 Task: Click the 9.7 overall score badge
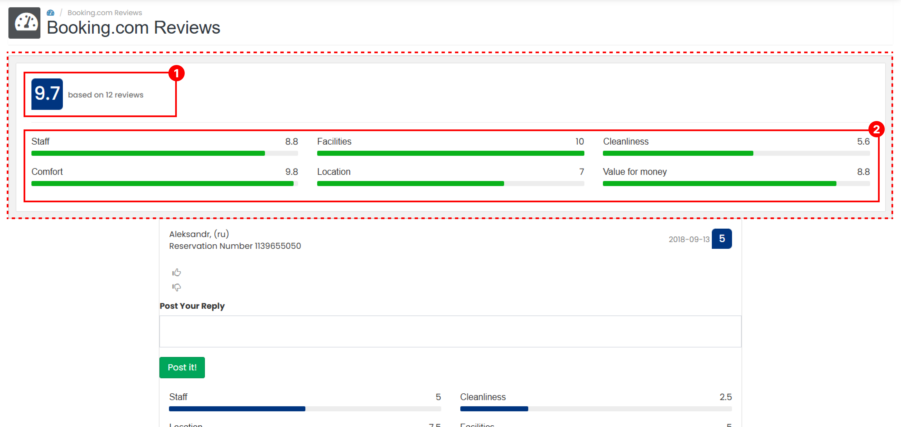(47, 94)
